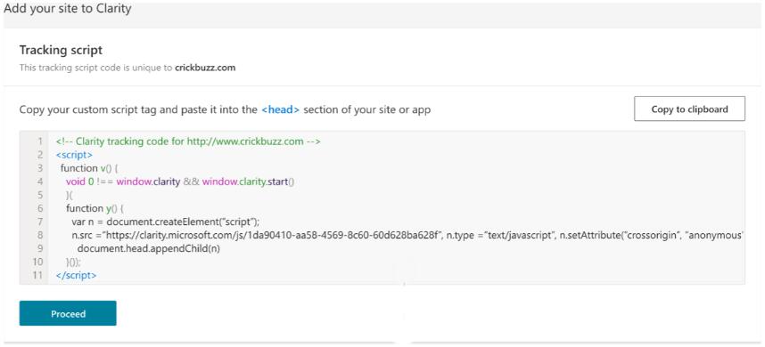Click the opening <script> tag line

(x=74, y=155)
